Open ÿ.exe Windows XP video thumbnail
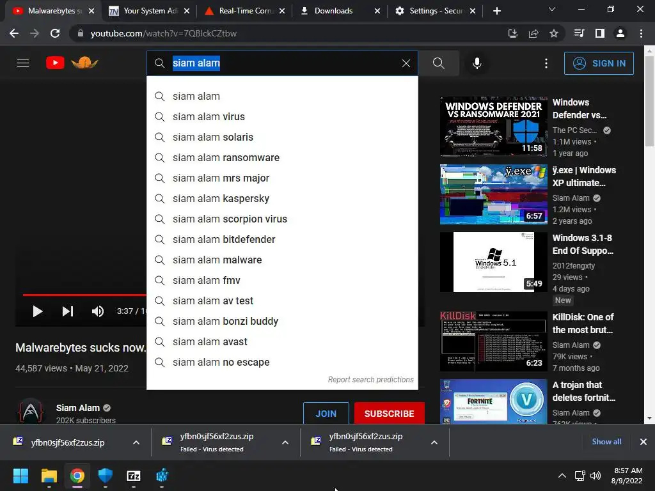The height and width of the screenshot is (491, 655). point(493,194)
